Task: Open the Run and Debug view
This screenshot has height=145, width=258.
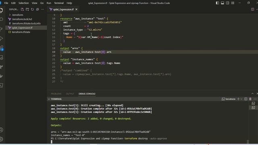Action: pos(1,39)
